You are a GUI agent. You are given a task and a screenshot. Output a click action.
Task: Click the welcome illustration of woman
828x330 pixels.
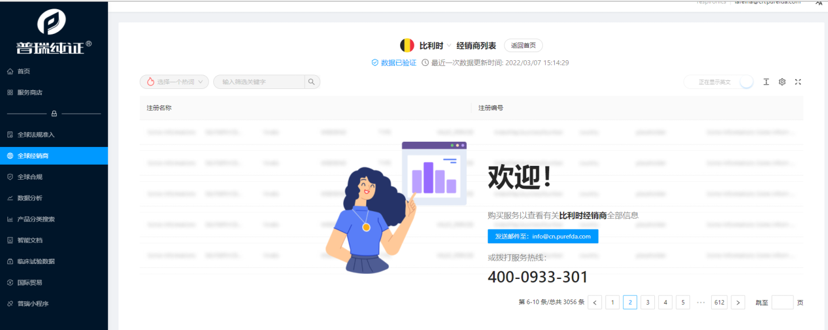pos(396,207)
